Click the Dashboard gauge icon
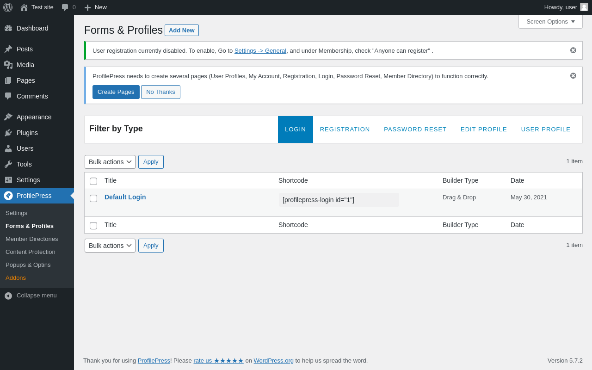Image resolution: width=592 pixels, height=370 pixels. (8, 28)
